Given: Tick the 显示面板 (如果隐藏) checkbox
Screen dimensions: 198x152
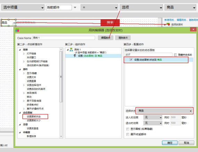Looking at the screenshot, I should coord(128,129).
